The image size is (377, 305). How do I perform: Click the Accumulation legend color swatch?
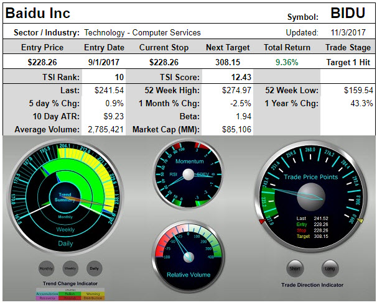(47, 293)
